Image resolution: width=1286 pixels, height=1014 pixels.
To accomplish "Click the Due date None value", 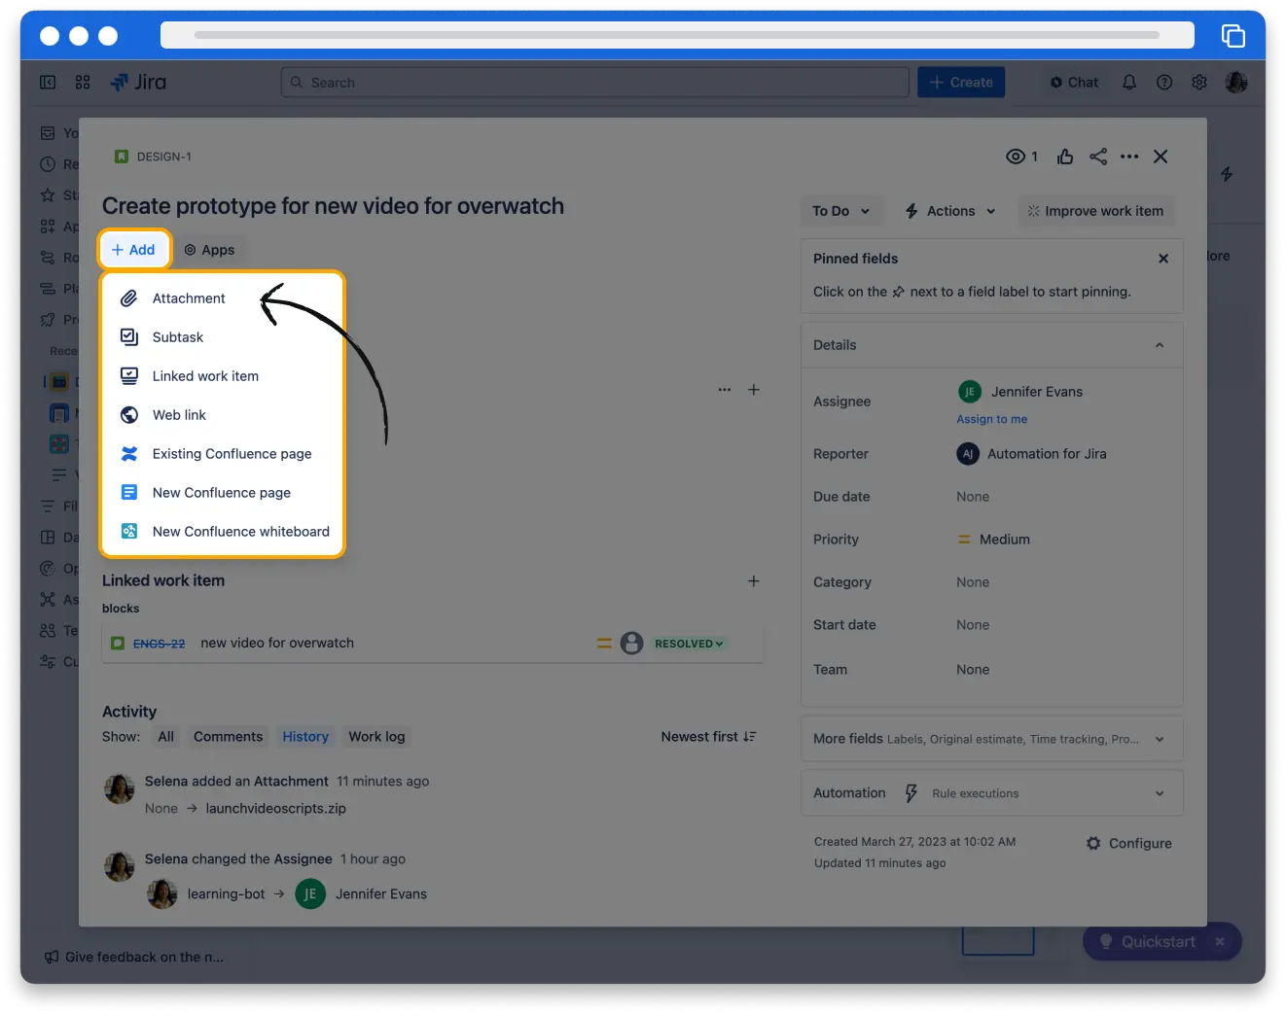I will [x=973, y=497].
